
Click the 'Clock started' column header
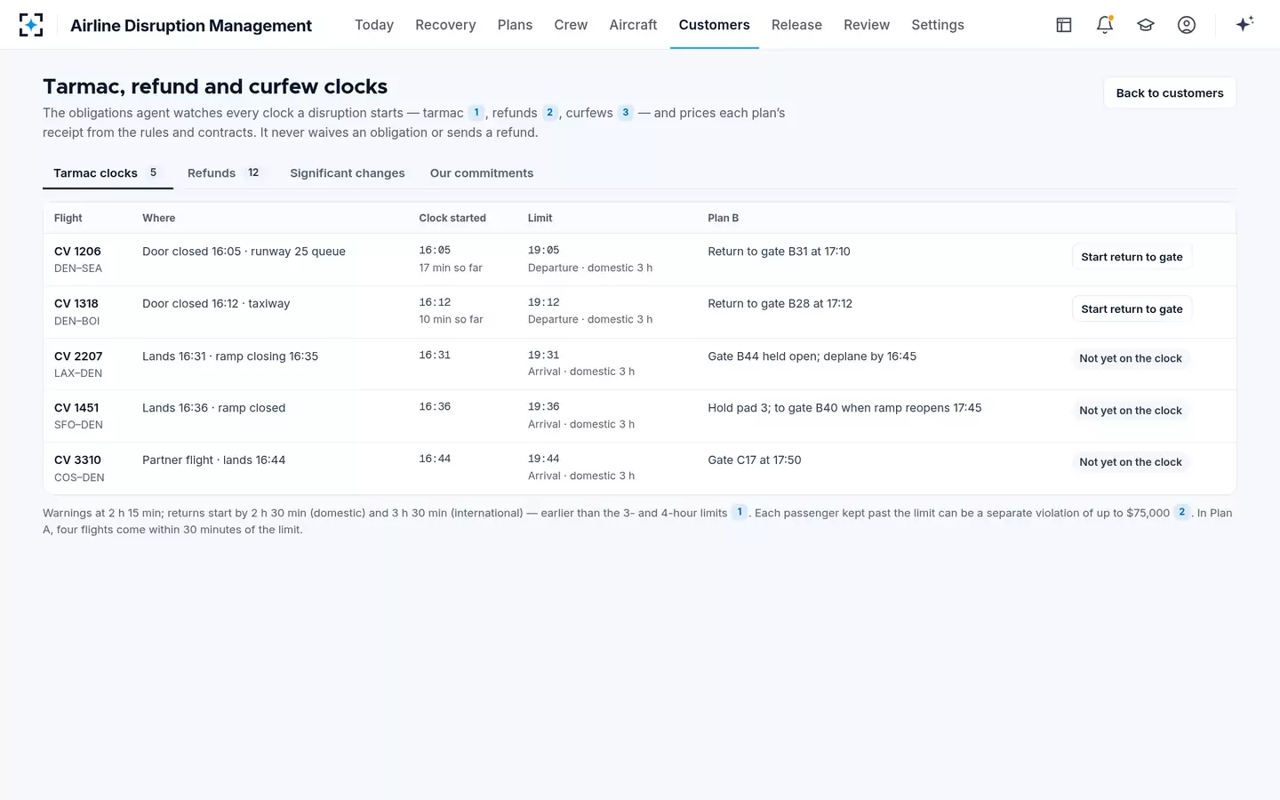(x=452, y=218)
